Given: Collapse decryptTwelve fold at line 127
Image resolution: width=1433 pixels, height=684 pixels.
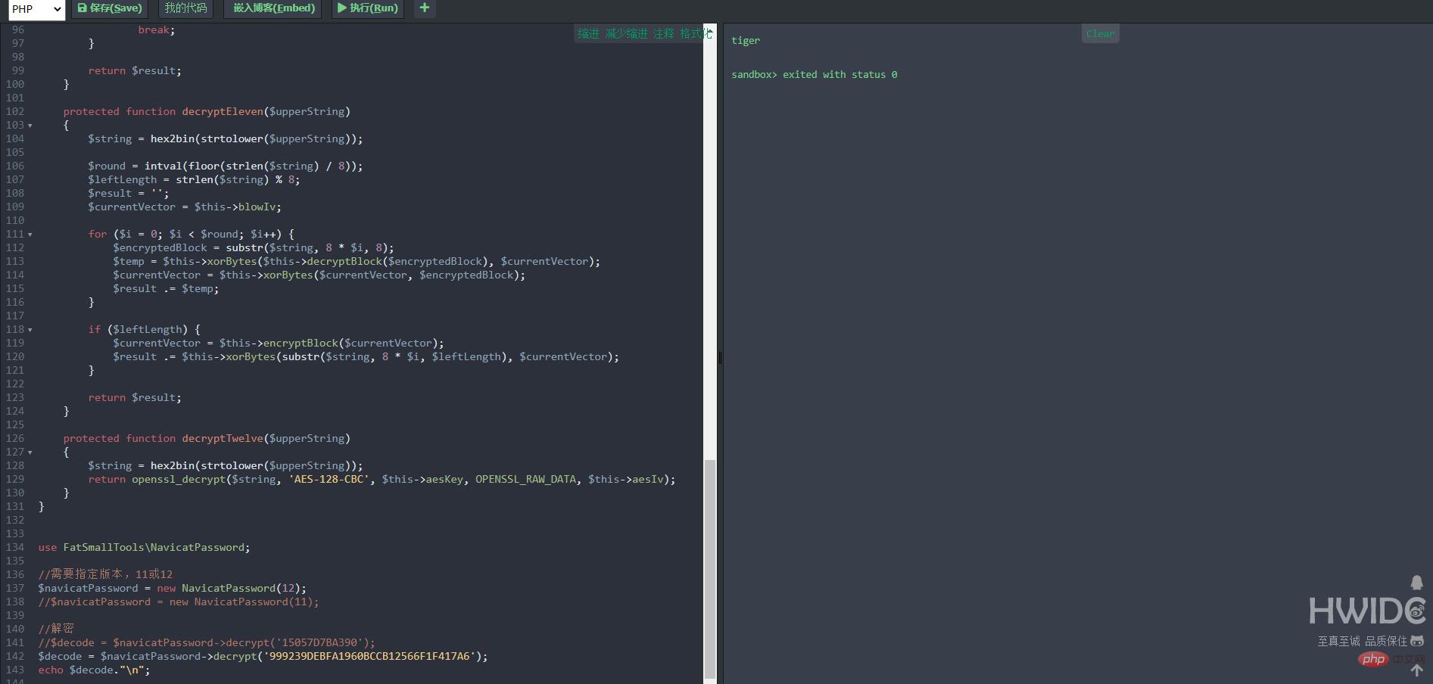Looking at the screenshot, I should coord(30,452).
